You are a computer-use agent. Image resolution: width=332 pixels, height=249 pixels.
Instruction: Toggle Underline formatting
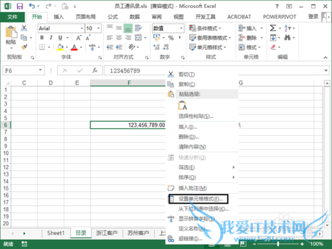pos(60,38)
